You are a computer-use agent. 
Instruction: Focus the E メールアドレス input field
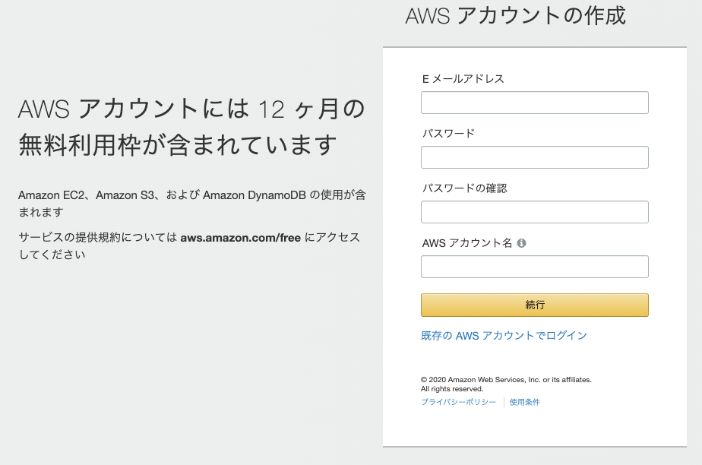coord(535,103)
